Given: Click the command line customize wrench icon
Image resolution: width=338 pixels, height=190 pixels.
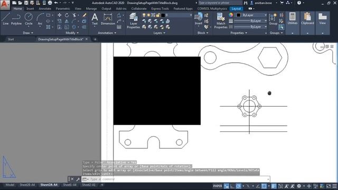Looking at the screenshot, I should click(x=78, y=179).
